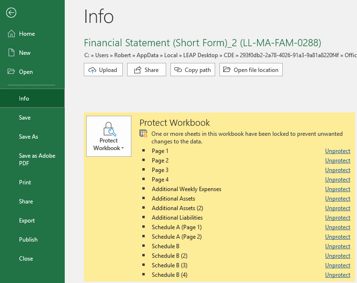Viewport: 357px width, 283px height.
Task: Click the Copy path chain link icon
Action: (x=178, y=70)
